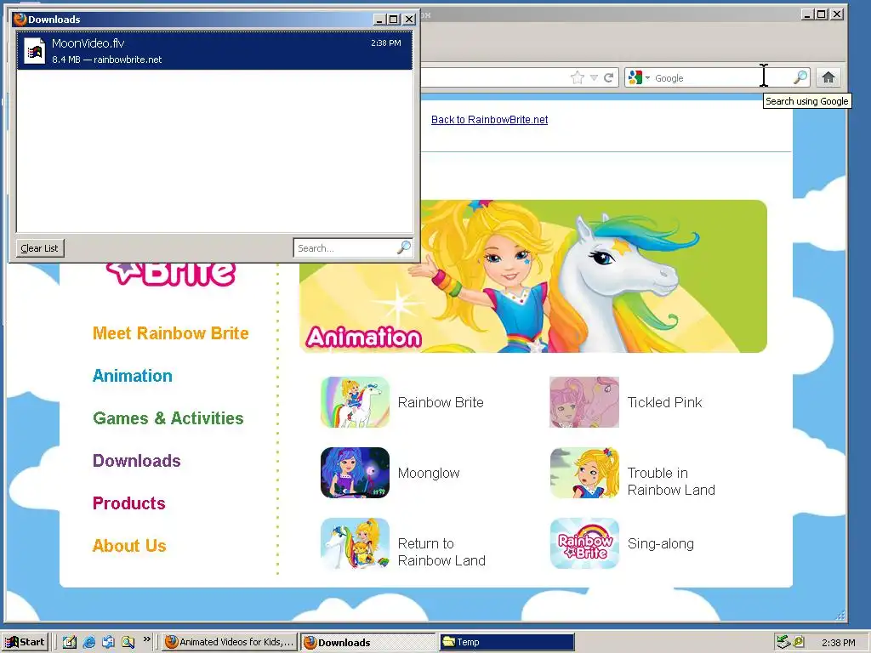This screenshot has width=871, height=653.
Task: Click the Firefox icon in Downloads title bar
Action: click(x=20, y=19)
